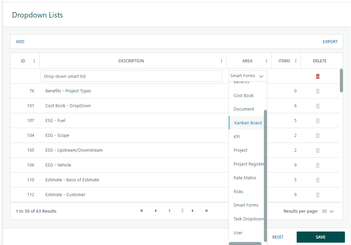351x245 pixels.
Task: Open Results per page dropdown
Action: coord(328,211)
